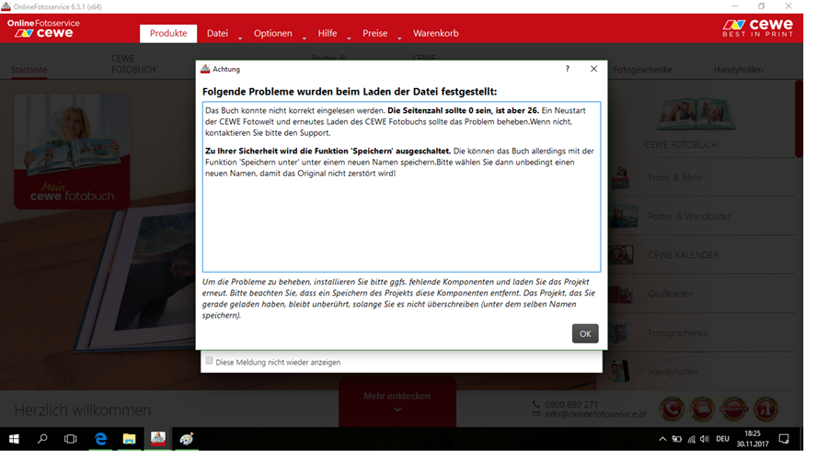Open the Datei menu
The image size is (828, 460).
(217, 33)
